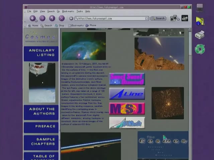Click the Shop shortcut in personal toolbar
Image resolution: width=214 pixels, height=160 pixels.
click(x=59, y=25)
